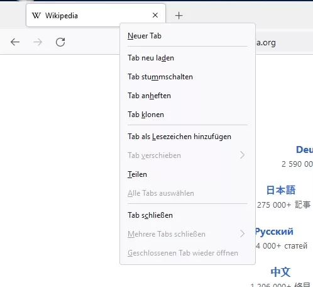Close the Wikipedia tab with the X
The image size is (313, 287).
tap(155, 15)
